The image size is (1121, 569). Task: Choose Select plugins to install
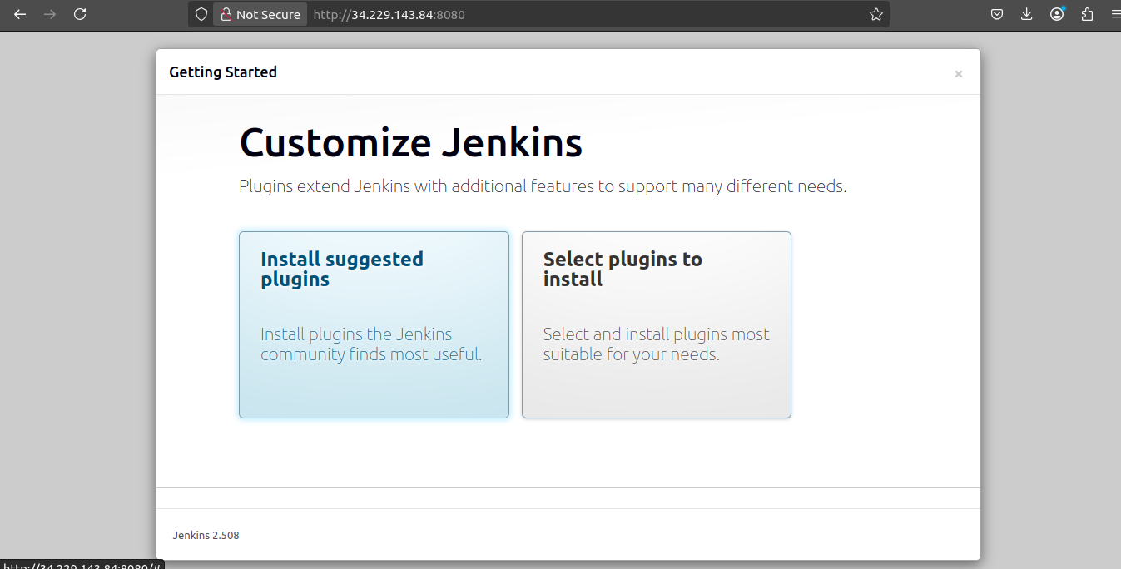click(x=656, y=324)
